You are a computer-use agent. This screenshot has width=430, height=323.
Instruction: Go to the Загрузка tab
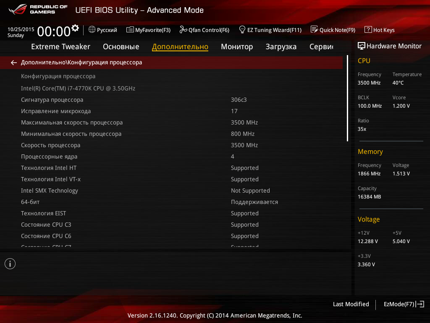pos(281,47)
